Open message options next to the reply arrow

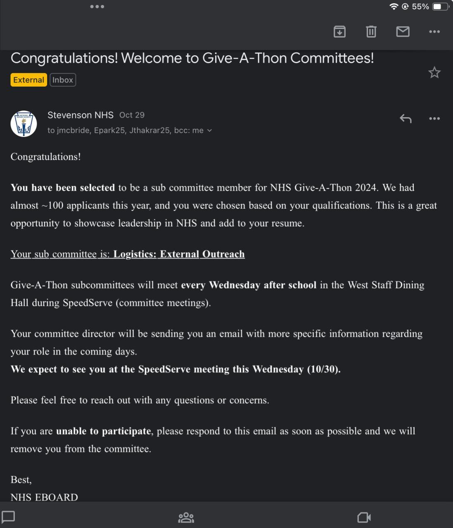pos(434,119)
